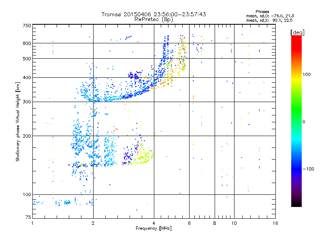This screenshot has width=324, height=243.
Task: Click the 'mean, sd,X: 90.1, 22.5' line
Action: (x=269, y=20)
